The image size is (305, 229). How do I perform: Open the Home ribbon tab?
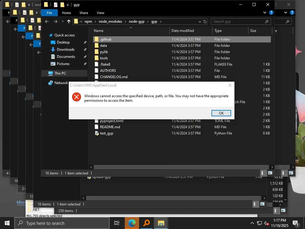[x=66, y=13]
